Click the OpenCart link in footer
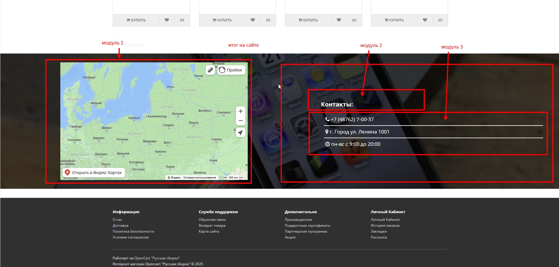Image resolution: width=559 pixels, height=267 pixels. [142, 258]
